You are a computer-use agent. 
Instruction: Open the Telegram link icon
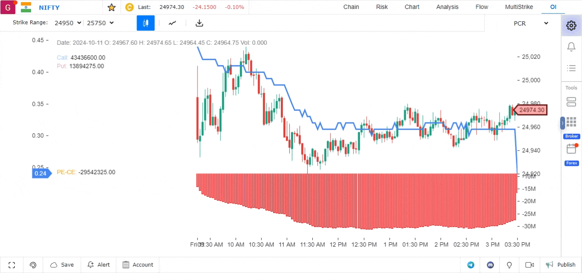click(471, 265)
